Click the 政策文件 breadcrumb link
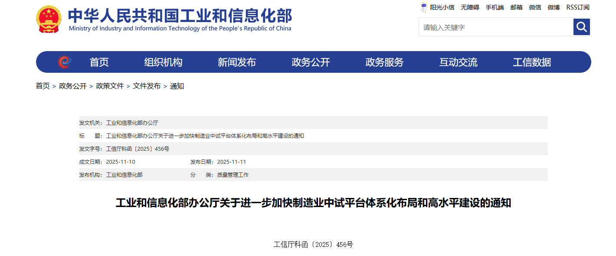 (110, 86)
